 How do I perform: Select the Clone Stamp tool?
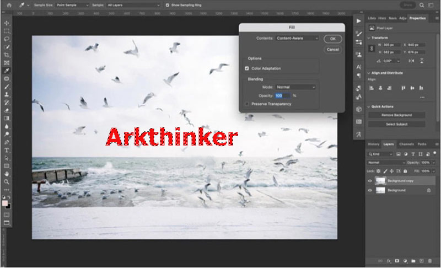tap(7, 94)
